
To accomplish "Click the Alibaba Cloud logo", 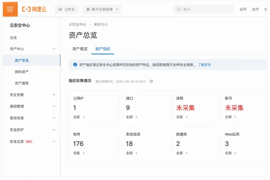I will (34, 9).
